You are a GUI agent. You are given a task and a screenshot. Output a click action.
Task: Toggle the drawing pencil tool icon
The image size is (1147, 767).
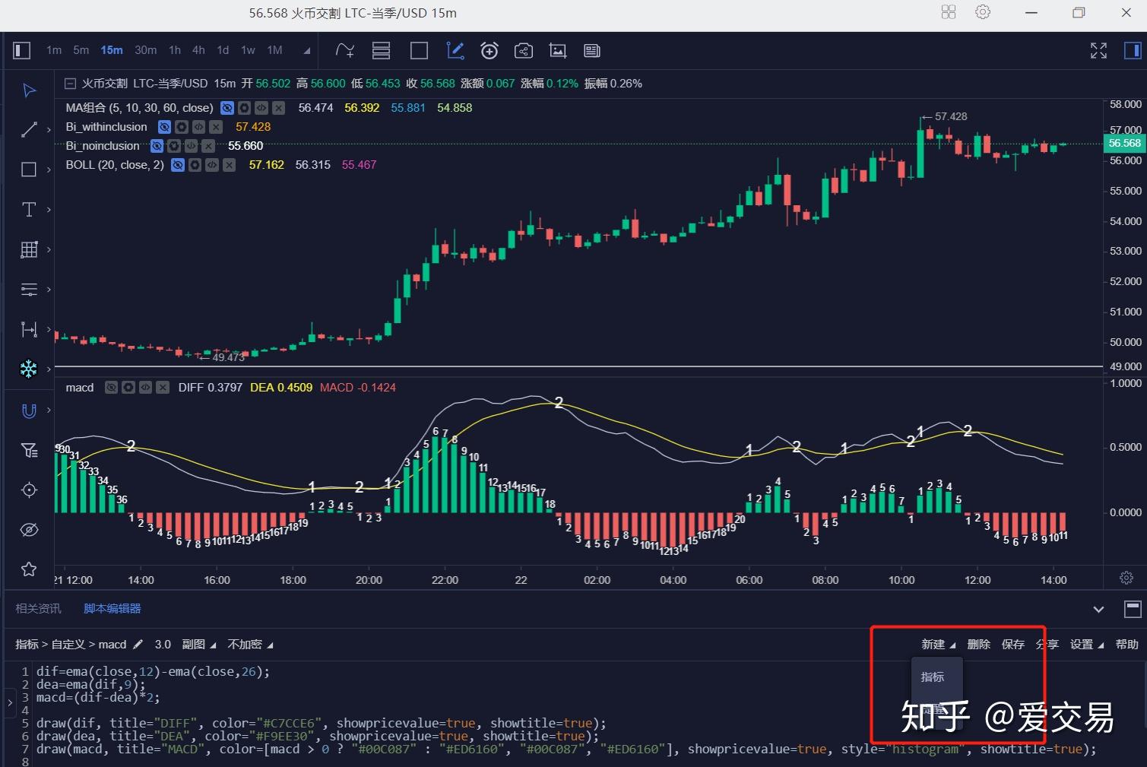click(x=455, y=51)
